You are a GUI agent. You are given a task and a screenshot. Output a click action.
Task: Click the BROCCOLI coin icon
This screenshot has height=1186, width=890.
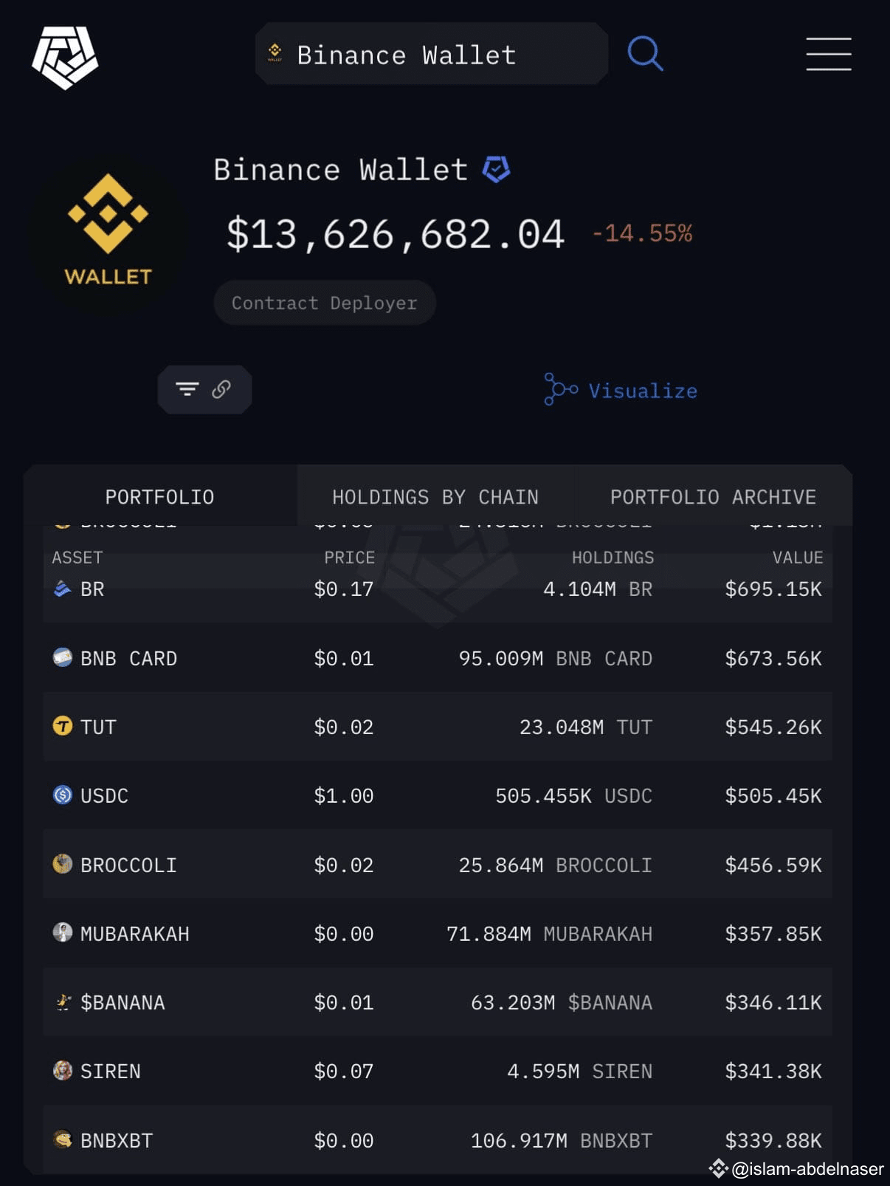pos(61,864)
